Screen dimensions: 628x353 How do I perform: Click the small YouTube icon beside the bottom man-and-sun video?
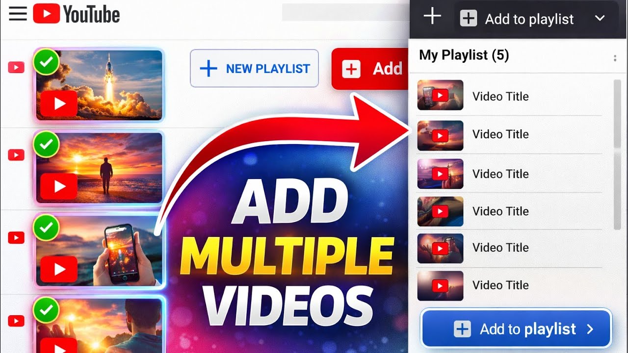[16, 322]
